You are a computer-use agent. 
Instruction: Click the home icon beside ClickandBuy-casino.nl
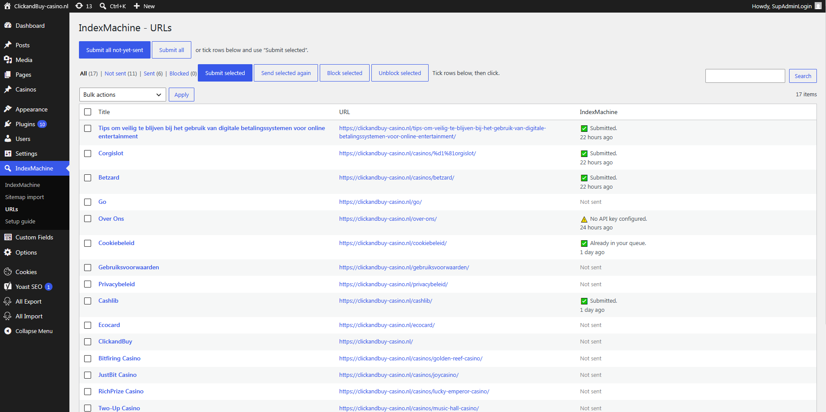(7, 6)
